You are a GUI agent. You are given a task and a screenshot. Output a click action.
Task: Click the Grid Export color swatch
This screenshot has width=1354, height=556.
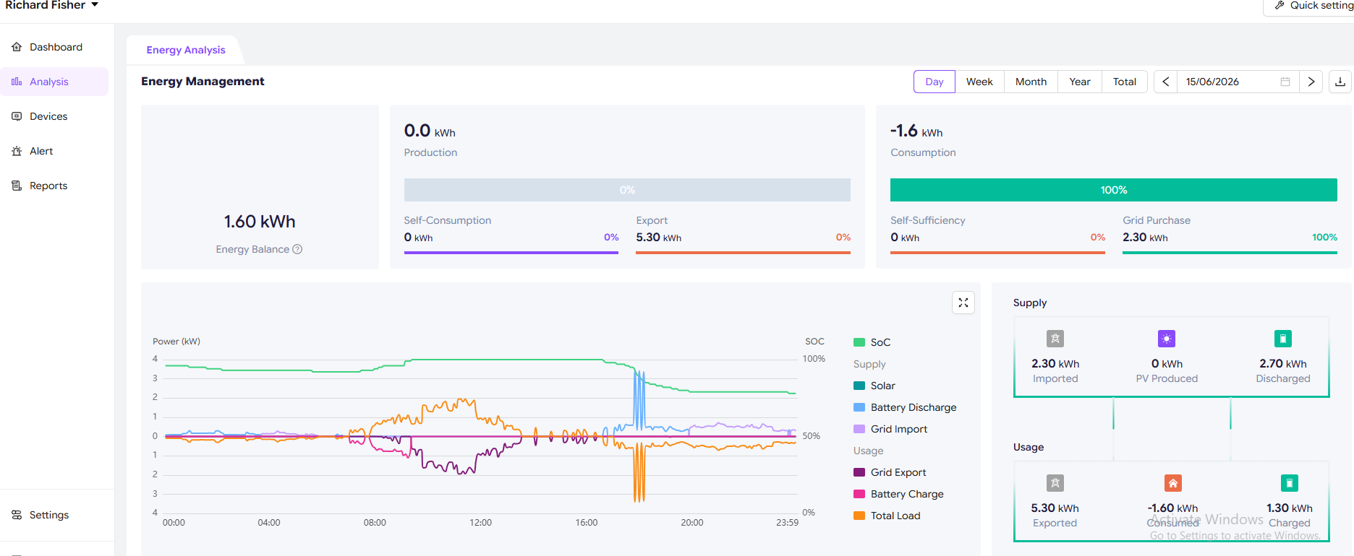859,472
